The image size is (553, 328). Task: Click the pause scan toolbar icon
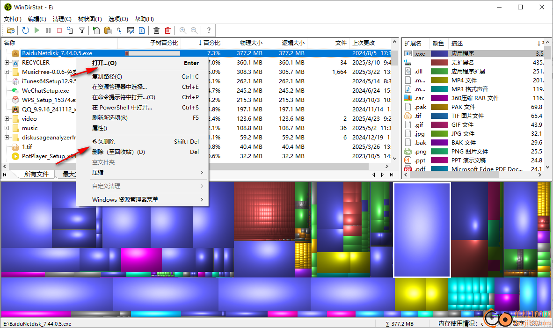point(48,30)
